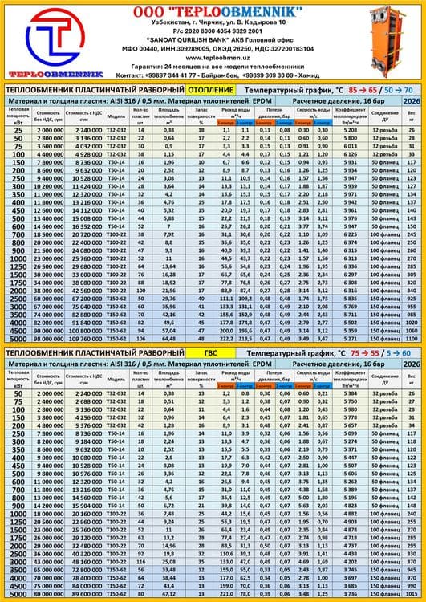Click the water flow 221,0 cell

coord(226,593)
